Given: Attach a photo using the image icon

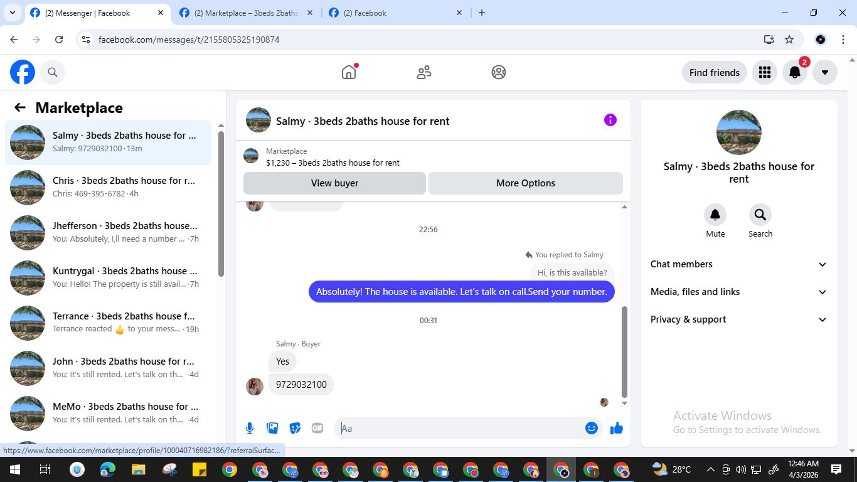Looking at the screenshot, I should point(272,428).
